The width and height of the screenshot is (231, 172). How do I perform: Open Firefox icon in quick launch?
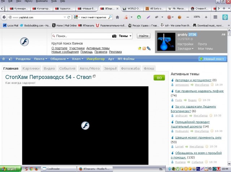click(x=36, y=169)
